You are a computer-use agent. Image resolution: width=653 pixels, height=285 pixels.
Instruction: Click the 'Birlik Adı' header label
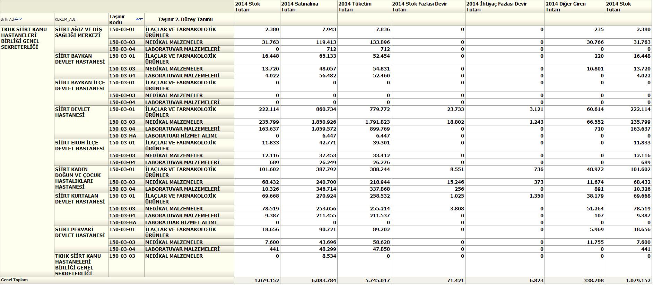click(7, 19)
